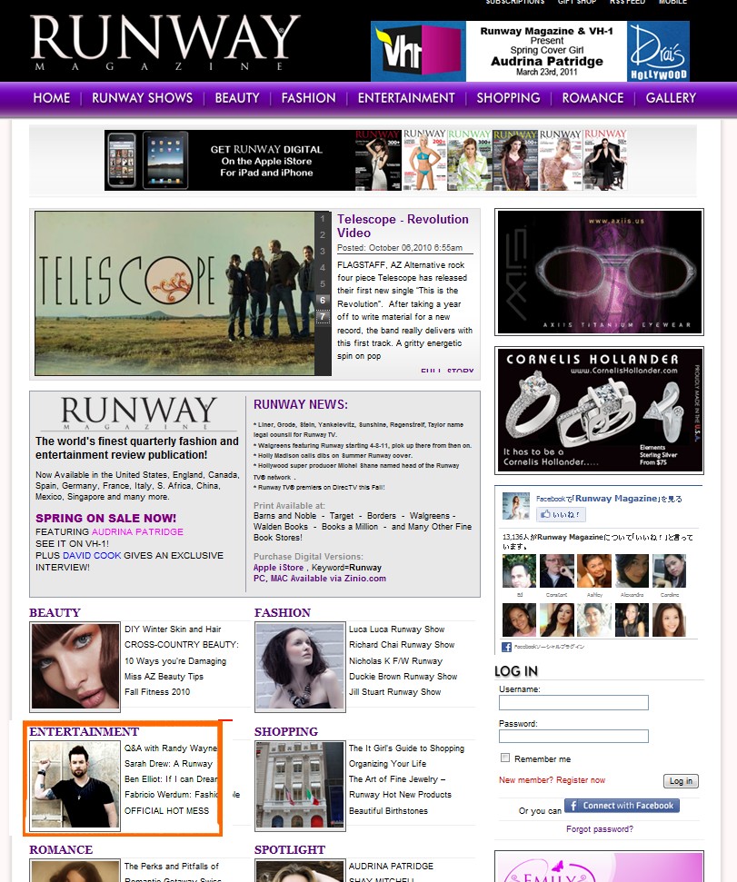Open the ENTERTAINMENT navigation item
The width and height of the screenshot is (737, 882).
tap(406, 98)
